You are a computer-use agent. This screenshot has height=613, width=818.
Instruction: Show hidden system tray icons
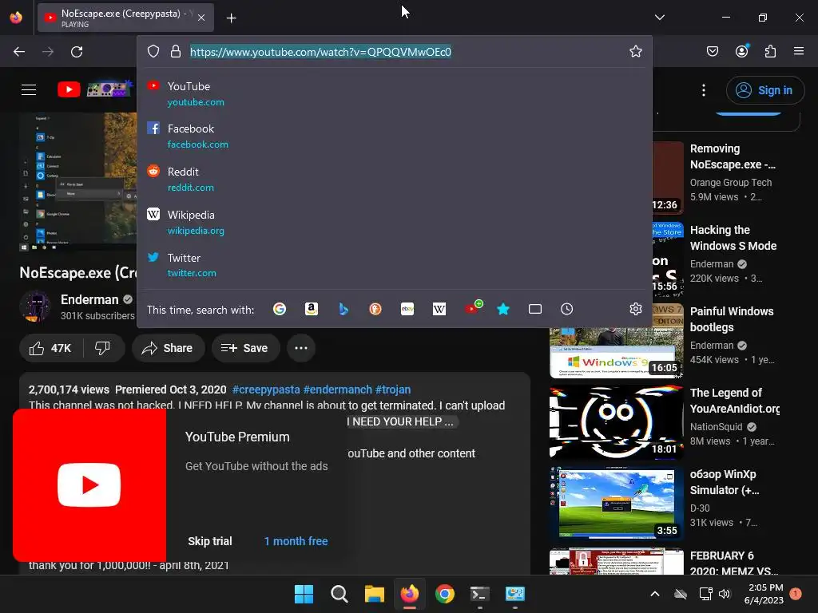[x=655, y=594]
